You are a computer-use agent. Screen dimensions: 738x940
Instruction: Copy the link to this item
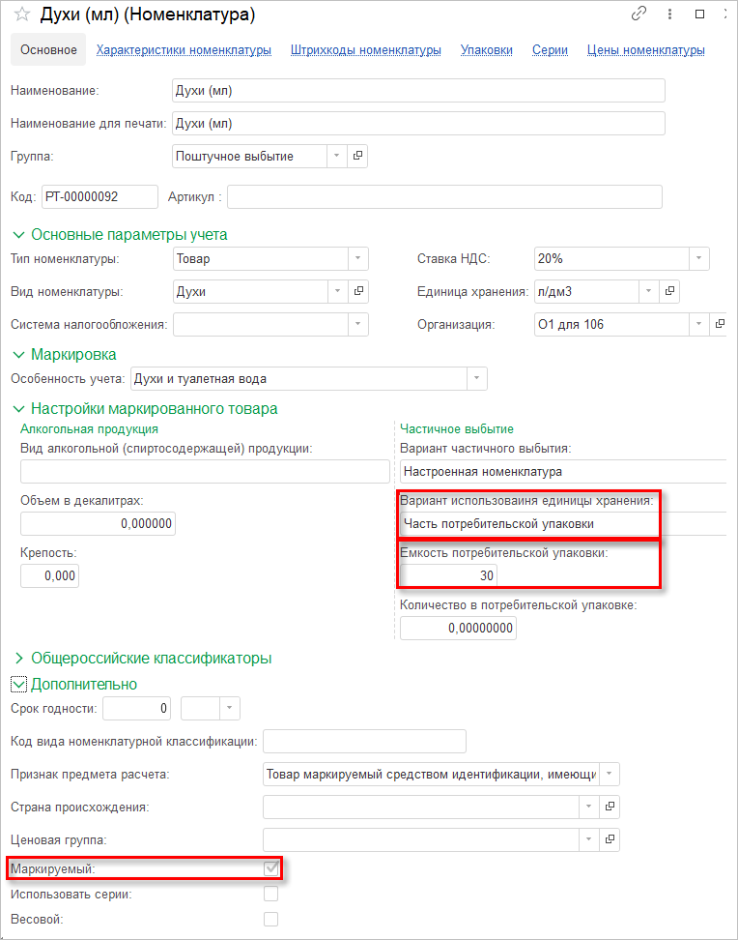point(639,15)
